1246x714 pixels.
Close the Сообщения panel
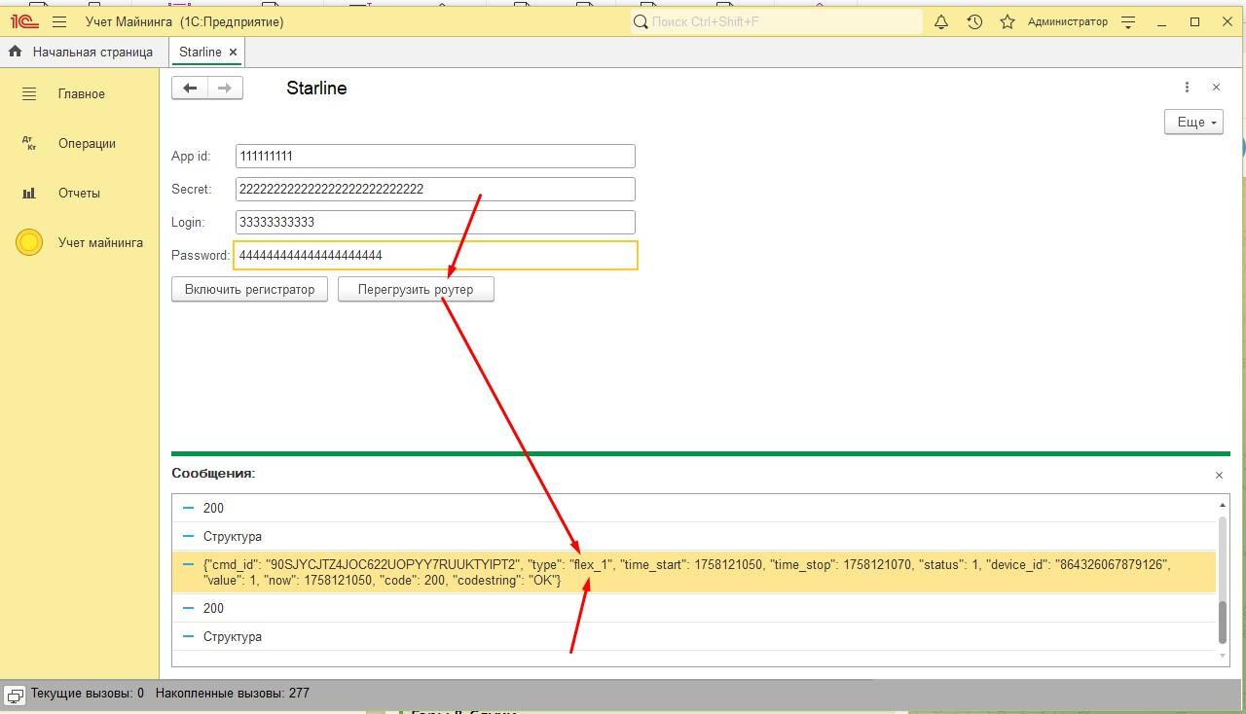[1219, 475]
